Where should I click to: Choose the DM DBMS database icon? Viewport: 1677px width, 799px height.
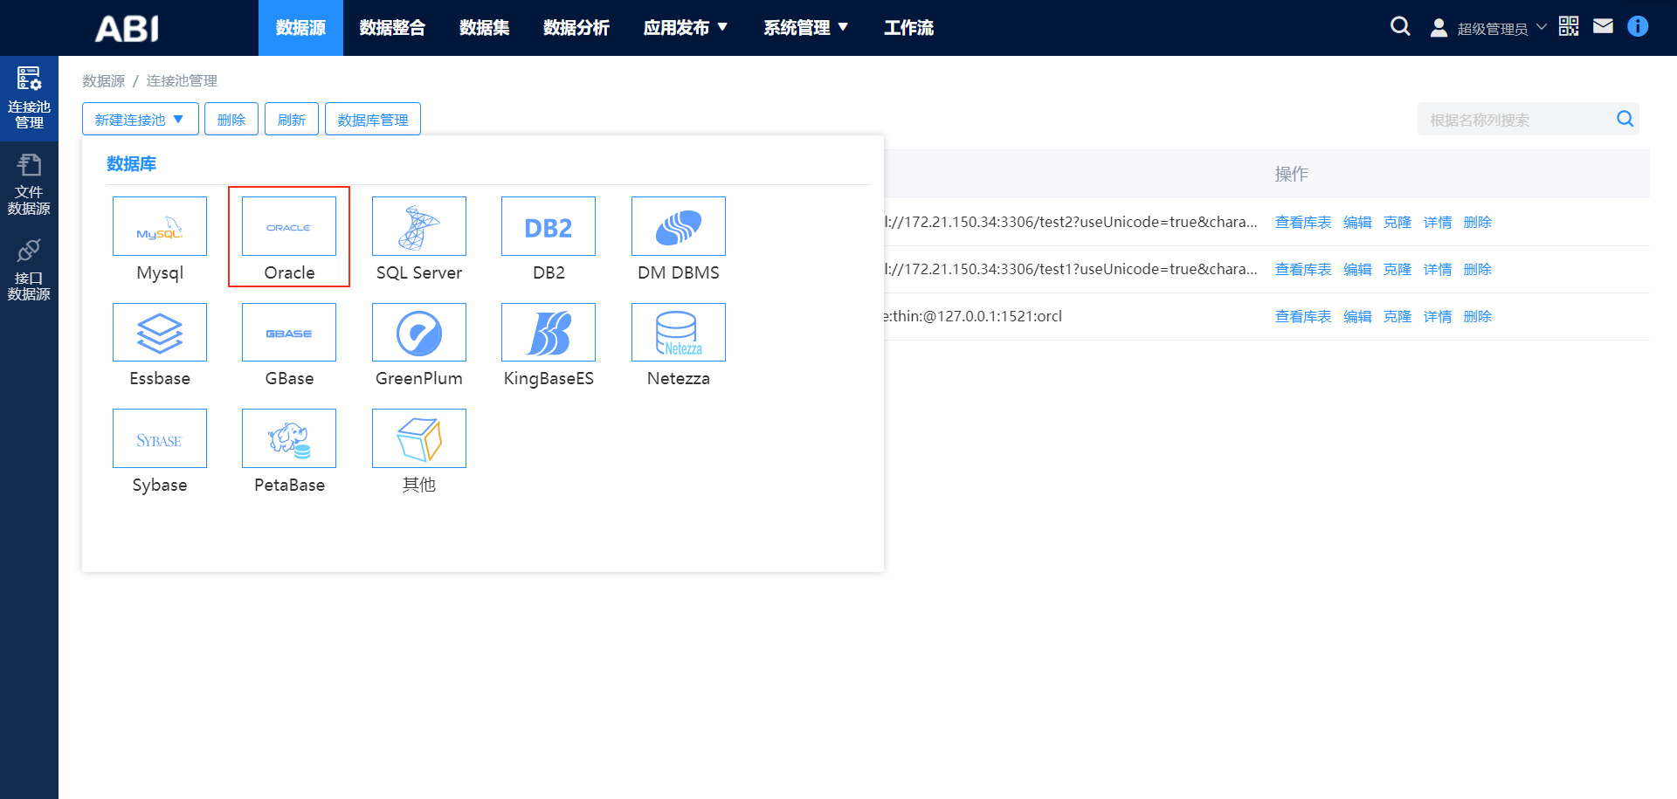pyautogui.click(x=679, y=226)
